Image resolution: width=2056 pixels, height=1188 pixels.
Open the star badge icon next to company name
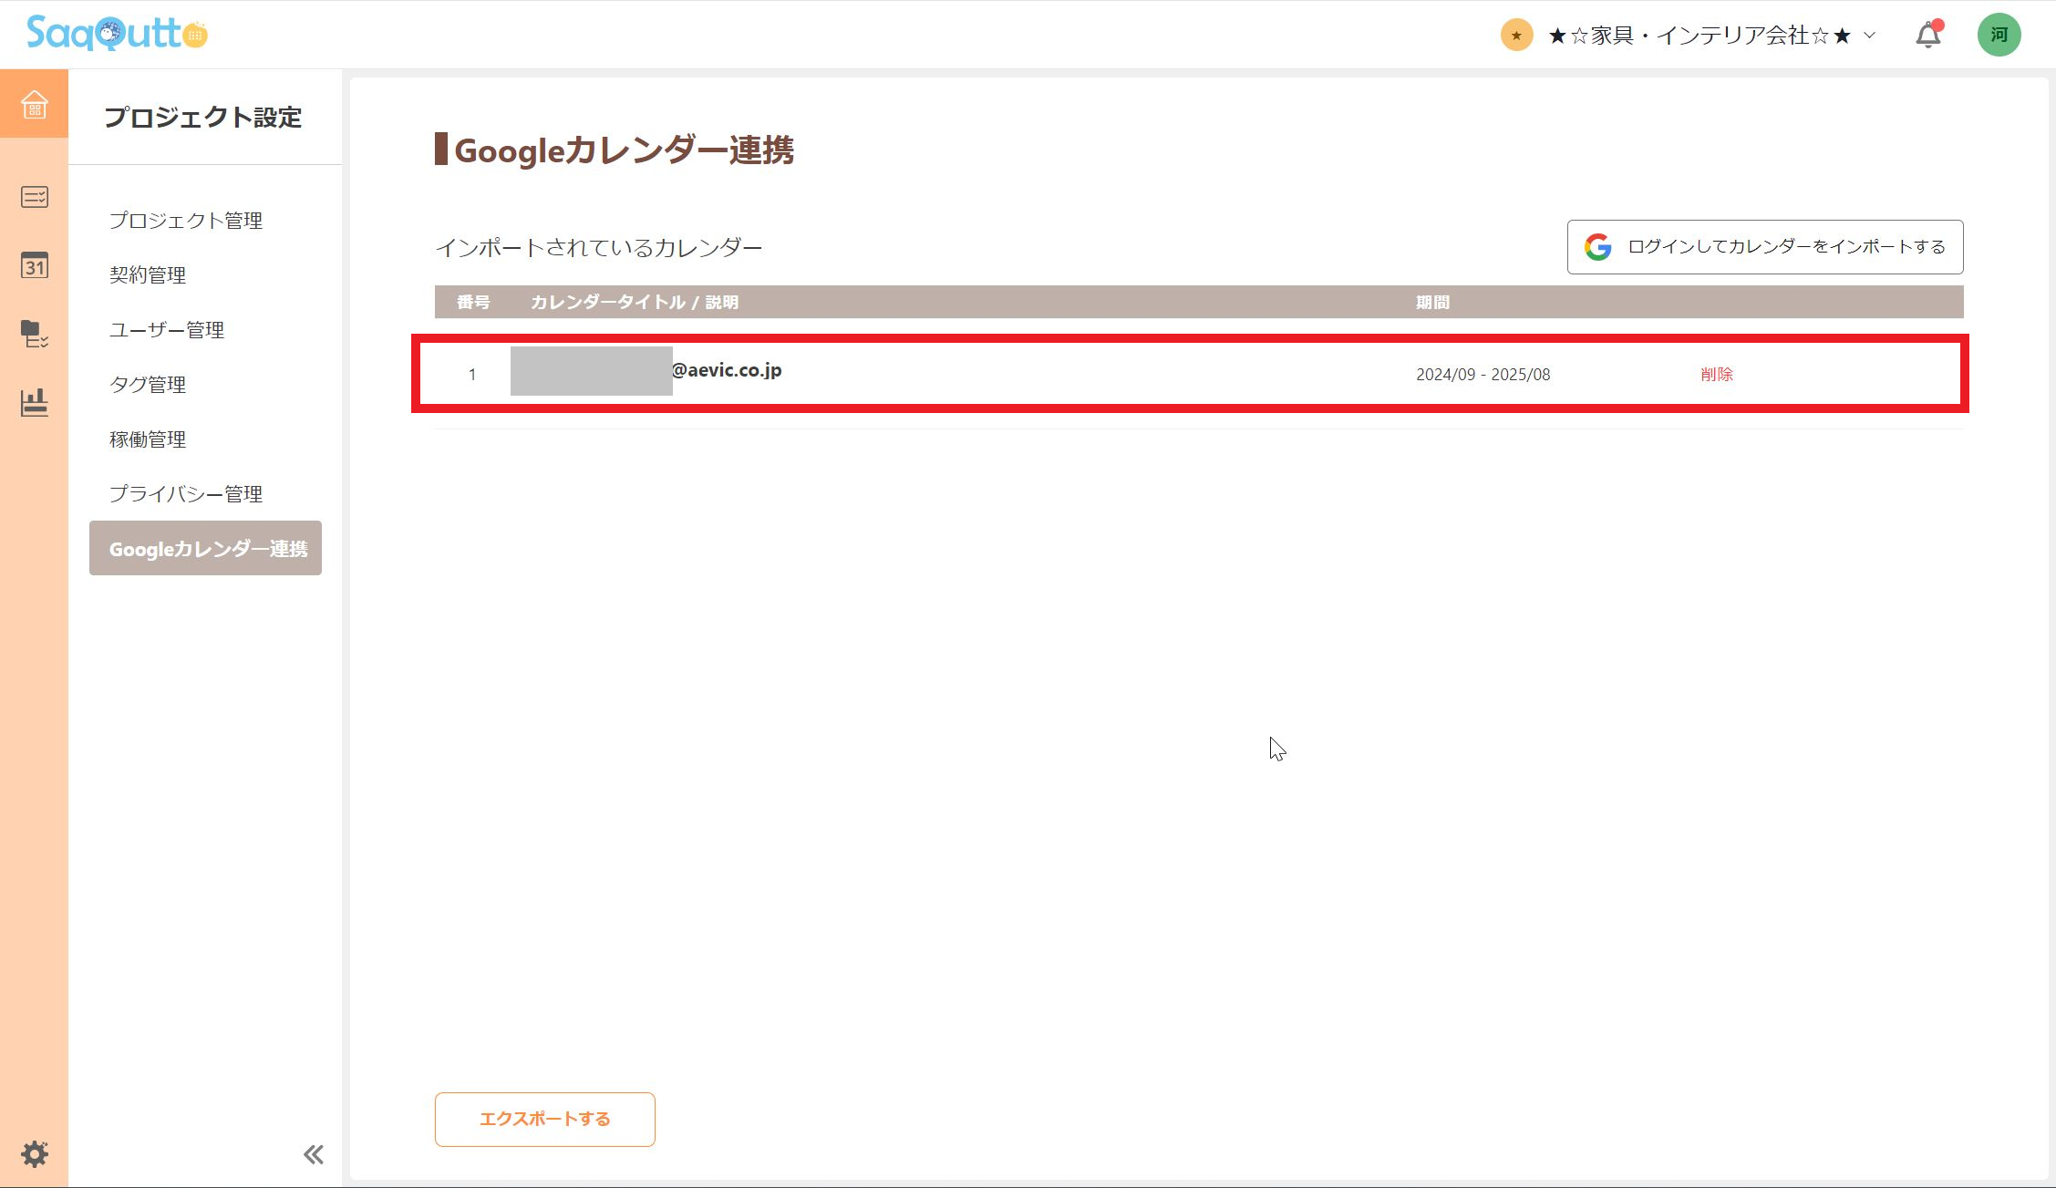point(1515,34)
